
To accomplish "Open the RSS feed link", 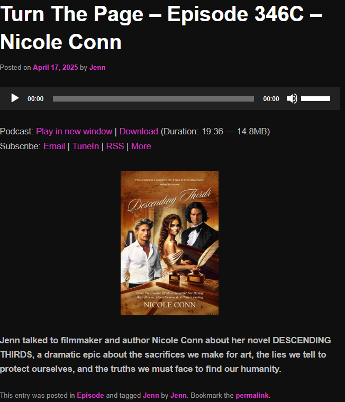I will pos(115,146).
